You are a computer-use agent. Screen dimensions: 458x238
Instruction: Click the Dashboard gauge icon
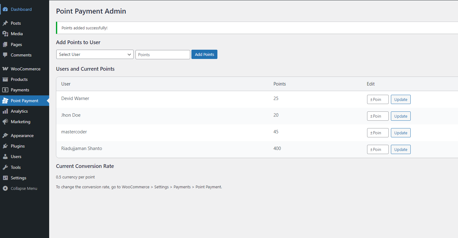click(5, 9)
